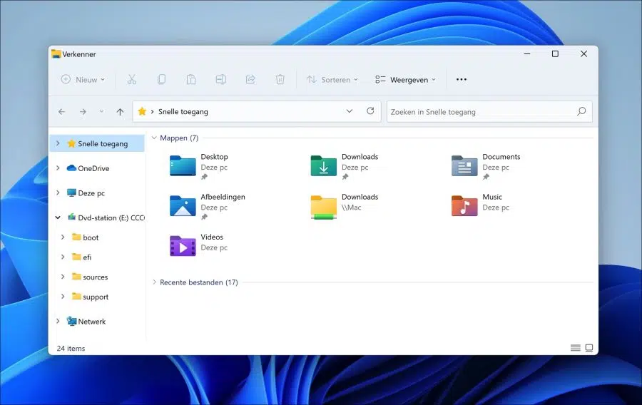This screenshot has width=642, height=405.
Task: Switch to large thumbnails view icon
Action: coord(589,348)
